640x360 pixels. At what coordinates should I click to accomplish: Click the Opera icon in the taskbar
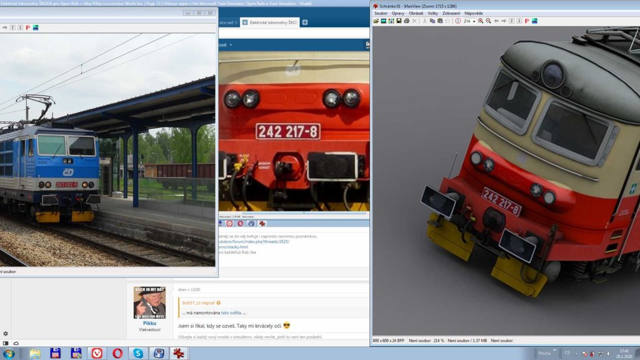click(117, 353)
